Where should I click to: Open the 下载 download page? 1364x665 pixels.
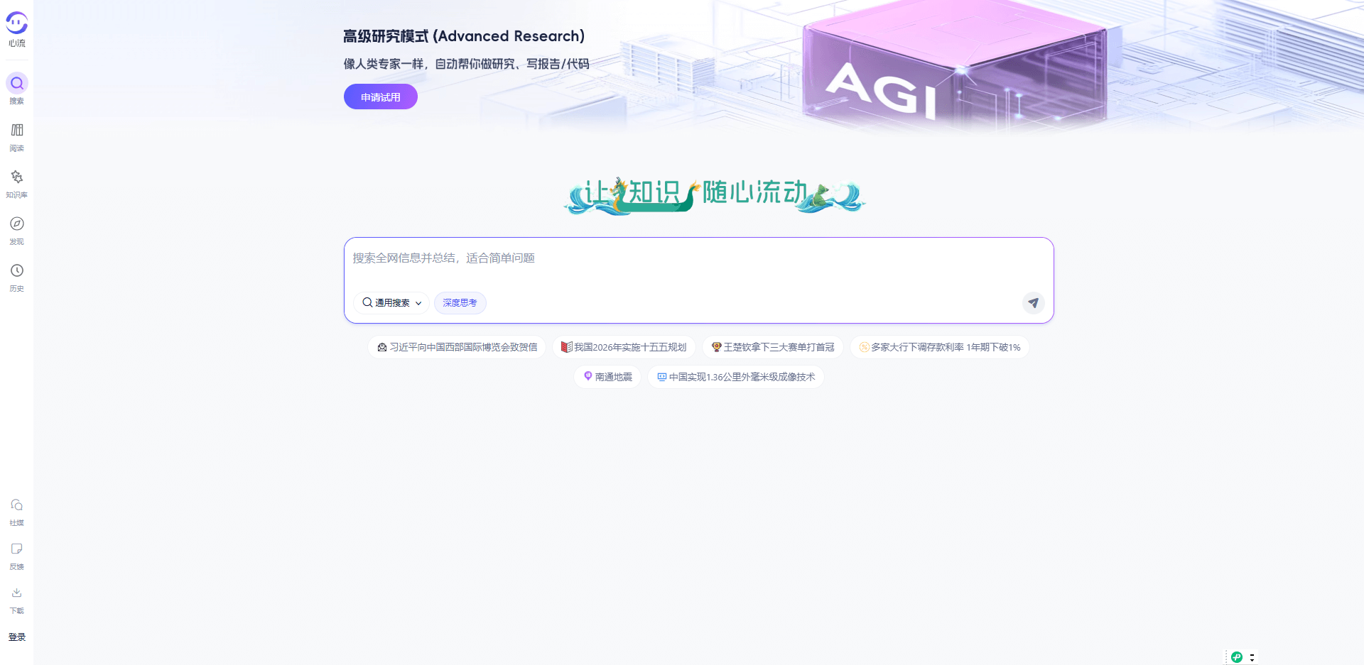coord(17,598)
